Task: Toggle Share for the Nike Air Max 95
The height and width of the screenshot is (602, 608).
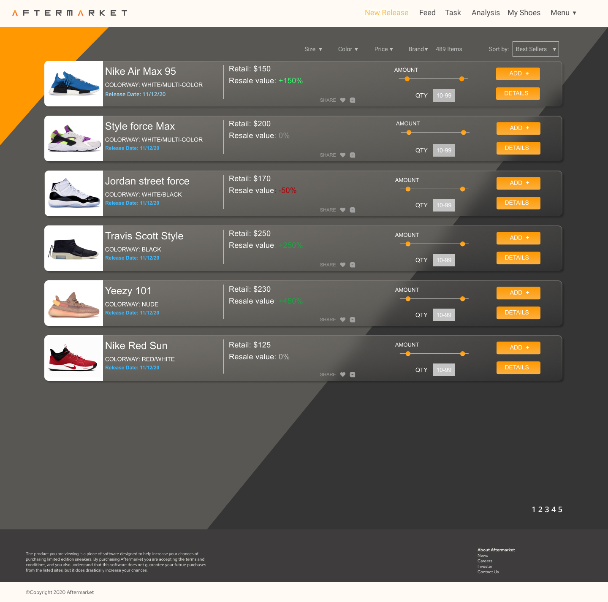Action: (328, 100)
